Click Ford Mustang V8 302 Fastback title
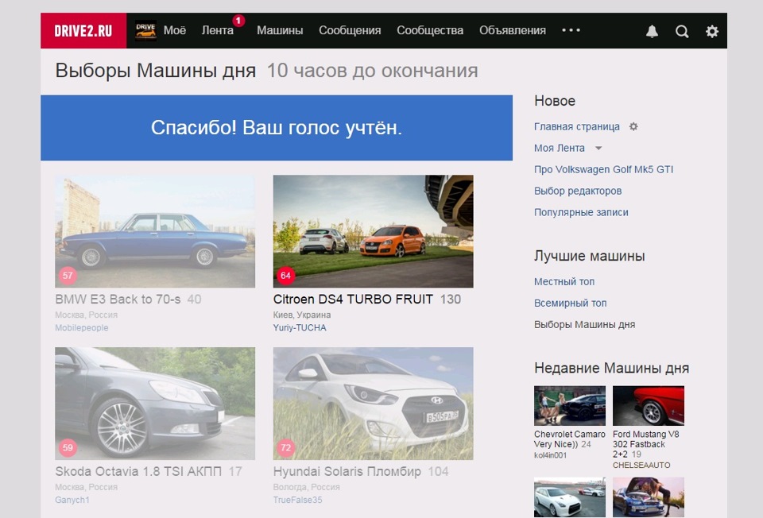Image resolution: width=763 pixels, height=518 pixels. pos(645,444)
